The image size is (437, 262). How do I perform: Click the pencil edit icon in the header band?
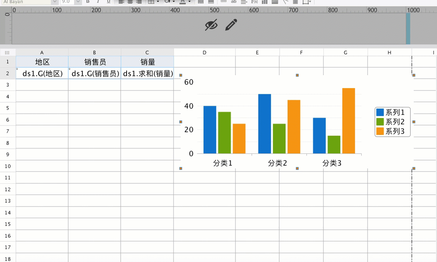pyautogui.click(x=231, y=25)
